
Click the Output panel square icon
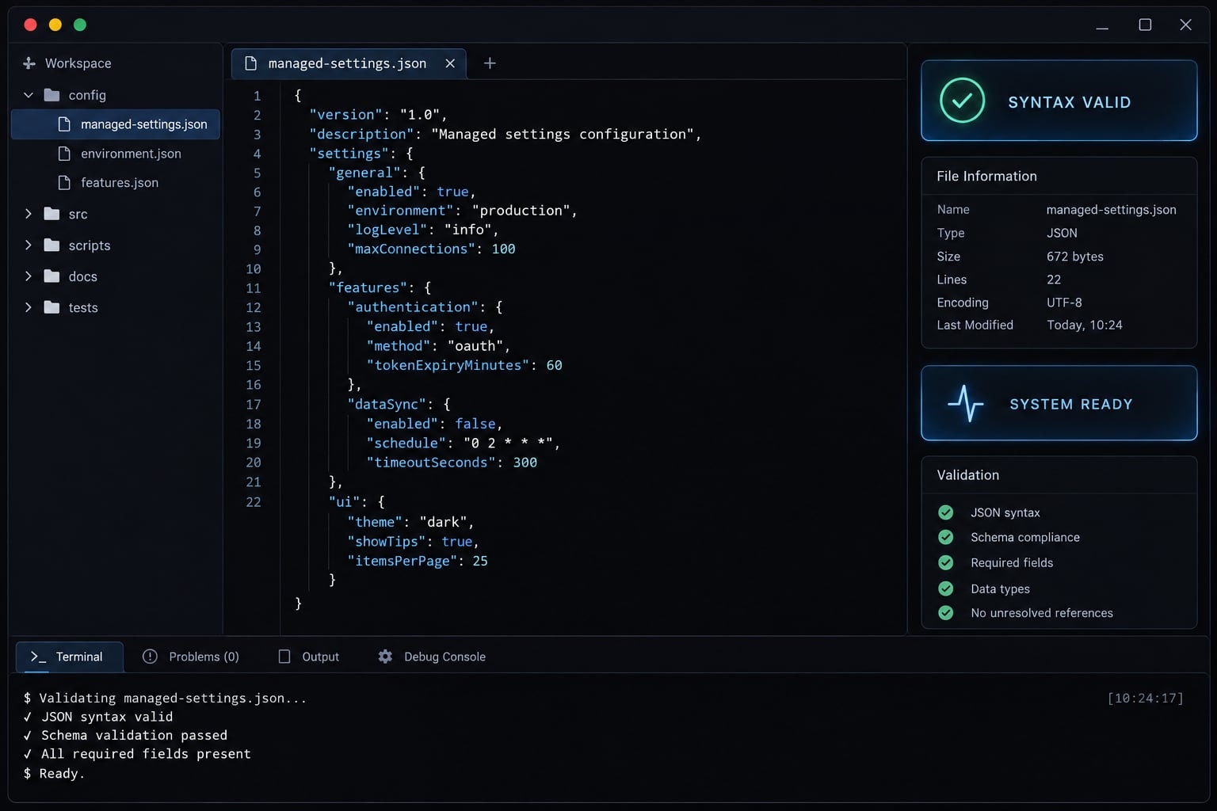coord(284,657)
